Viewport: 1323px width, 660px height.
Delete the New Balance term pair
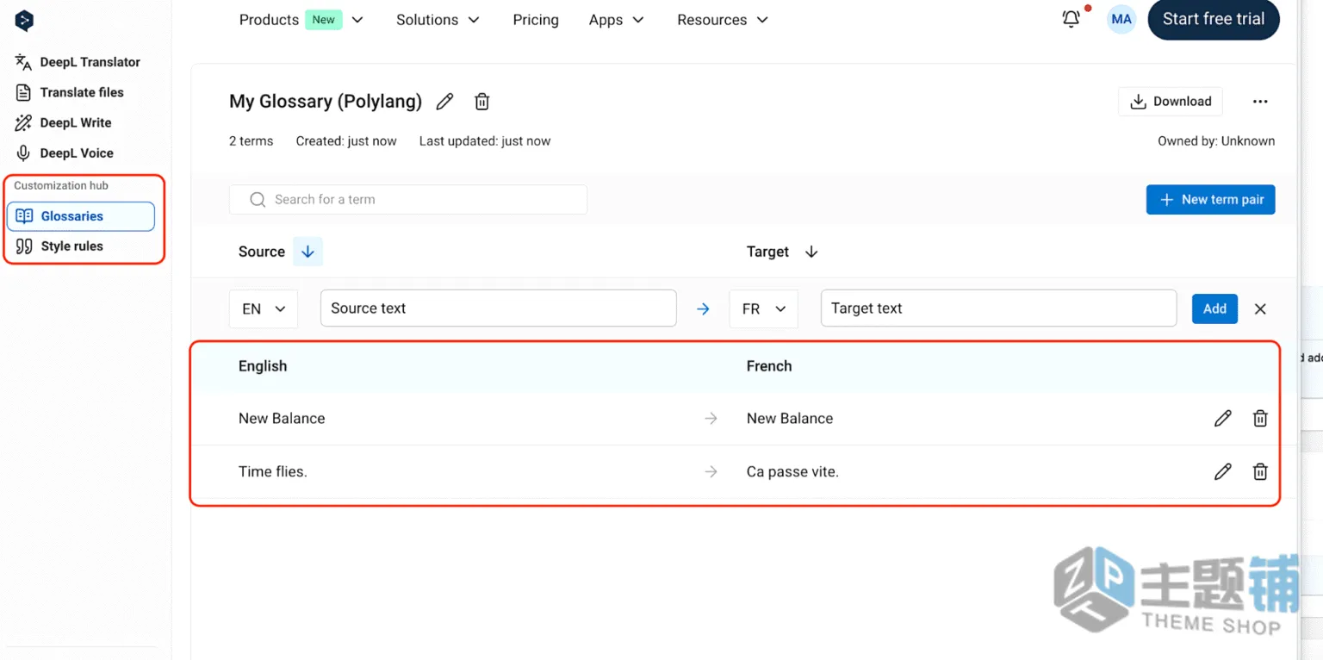pos(1260,419)
